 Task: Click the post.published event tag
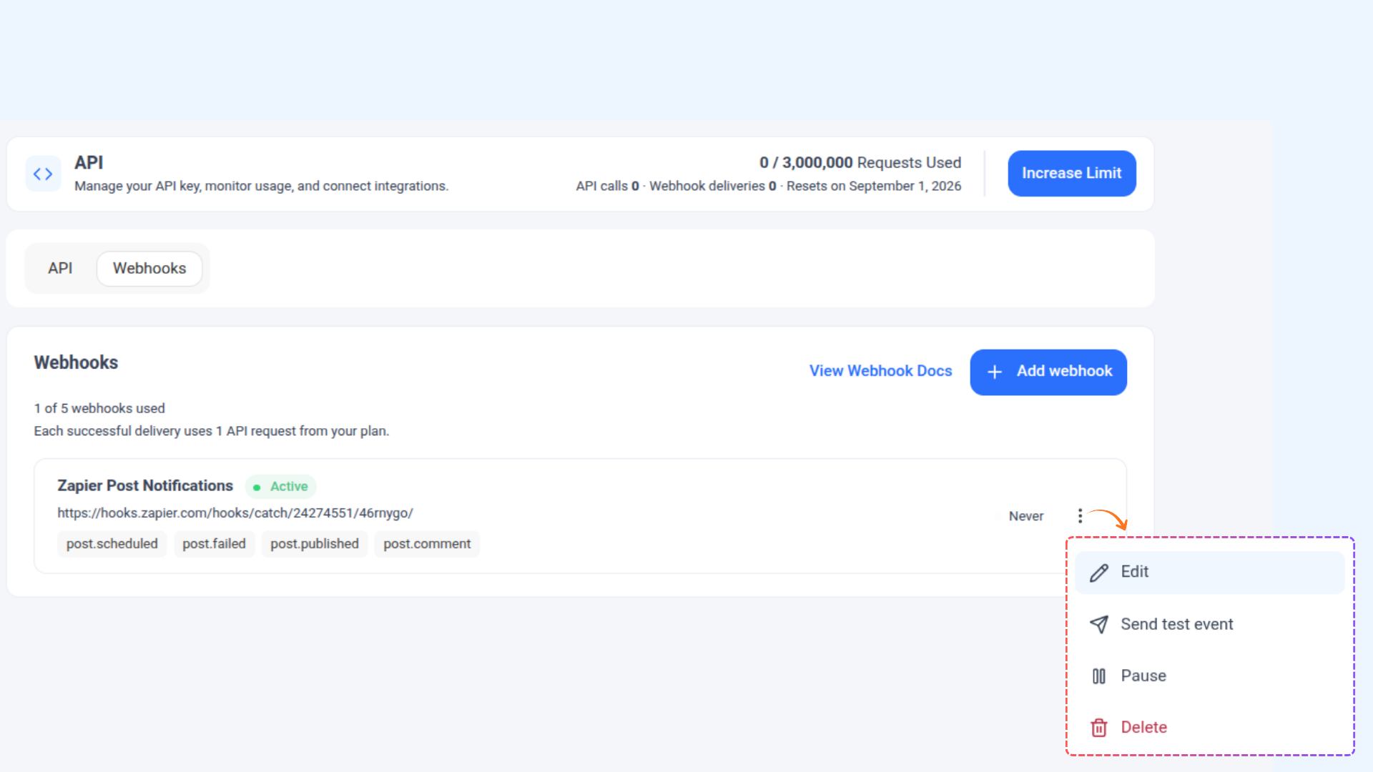314,544
